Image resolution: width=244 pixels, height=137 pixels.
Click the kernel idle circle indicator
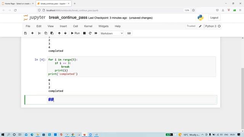219,26
